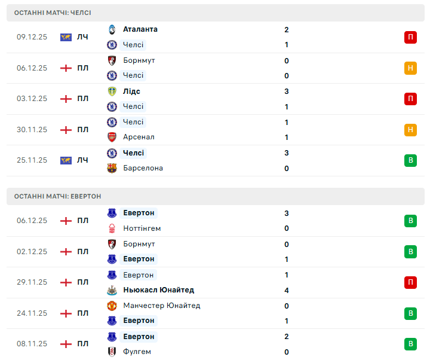This screenshot has height=363, width=430.
Task: Click the Champions League icon on 09.12.25
Action: click(x=66, y=37)
